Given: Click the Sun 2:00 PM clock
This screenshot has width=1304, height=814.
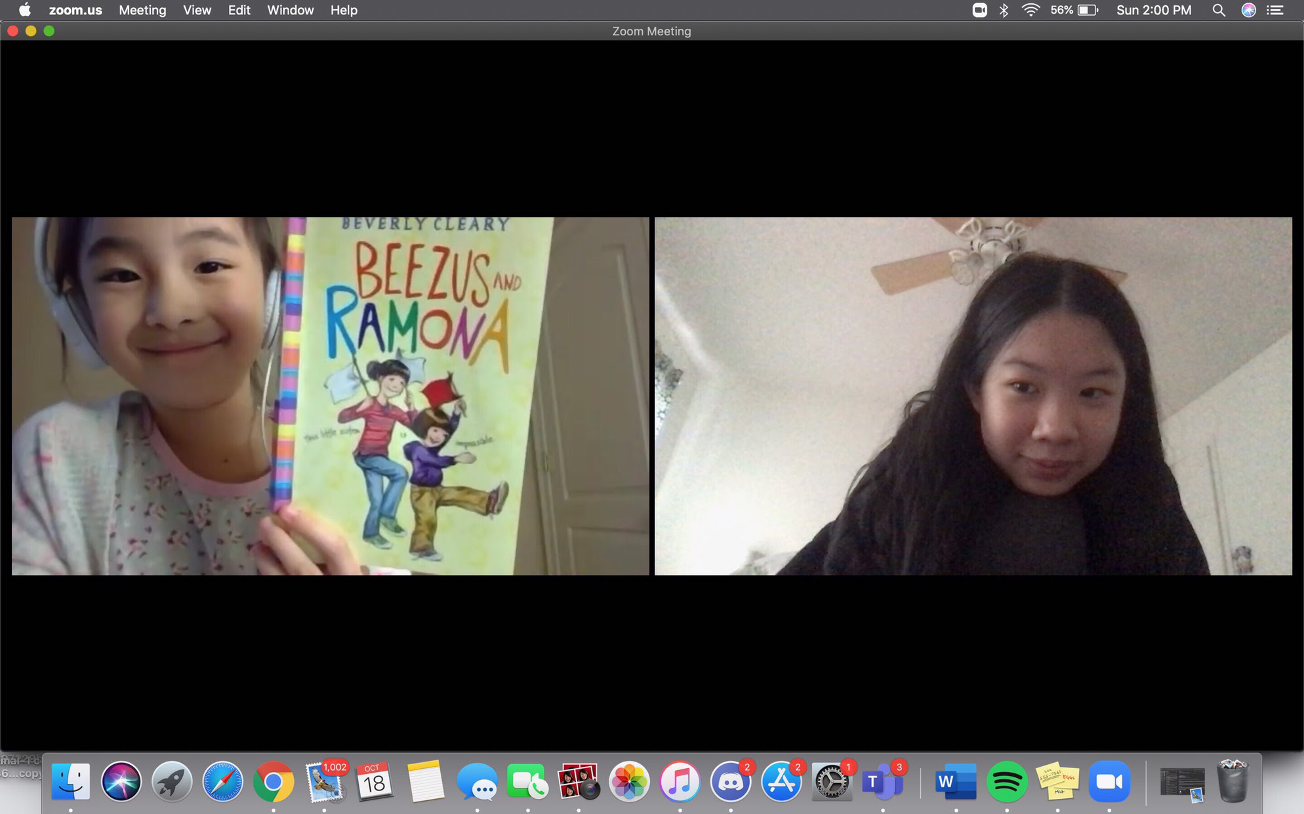Looking at the screenshot, I should [1154, 10].
